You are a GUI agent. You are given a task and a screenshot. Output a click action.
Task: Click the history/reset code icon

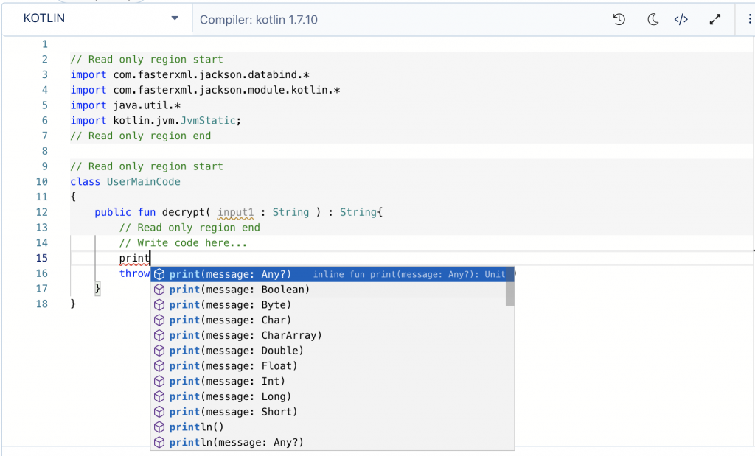pos(619,20)
